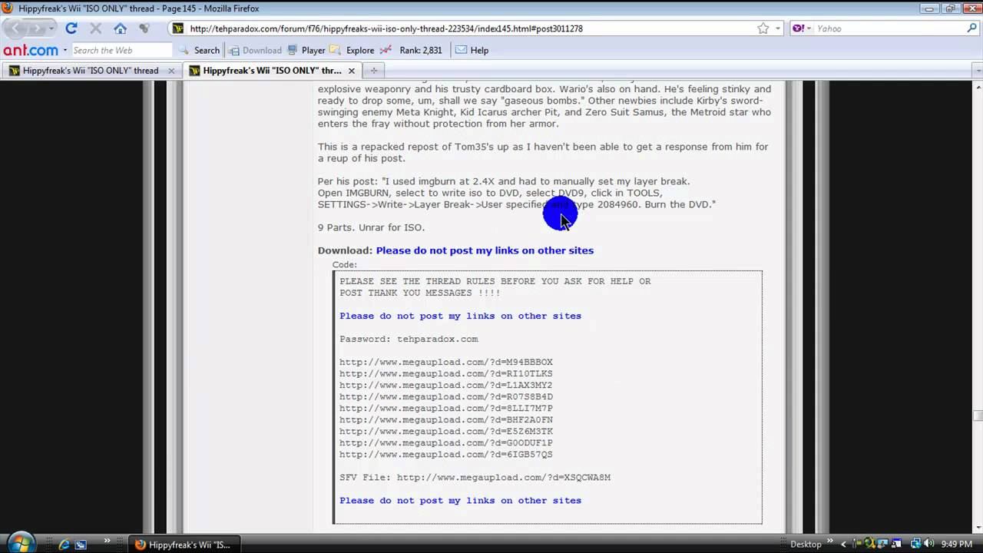Stop loading the page
Viewport: 983px width, 553px height.
click(95, 28)
